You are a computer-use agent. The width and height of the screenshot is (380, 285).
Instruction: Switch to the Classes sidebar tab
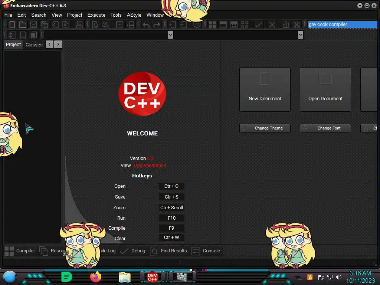pyautogui.click(x=34, y=45)
